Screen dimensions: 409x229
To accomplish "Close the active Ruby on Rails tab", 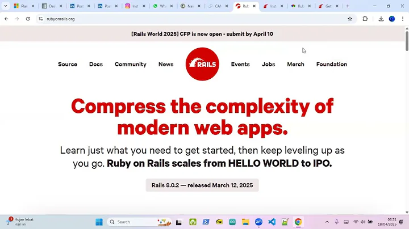I will coord(254,6).
